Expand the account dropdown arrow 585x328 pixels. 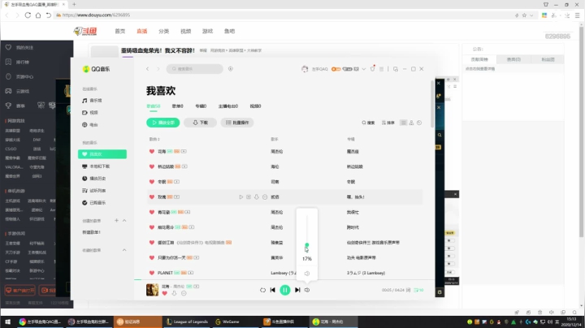point(364,69)
